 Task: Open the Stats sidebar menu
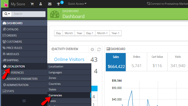coord(24,91)
